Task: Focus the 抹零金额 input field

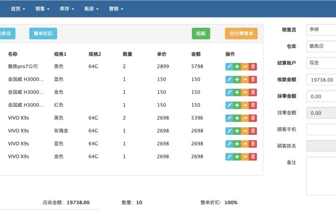Action: (x=321, y=96)
